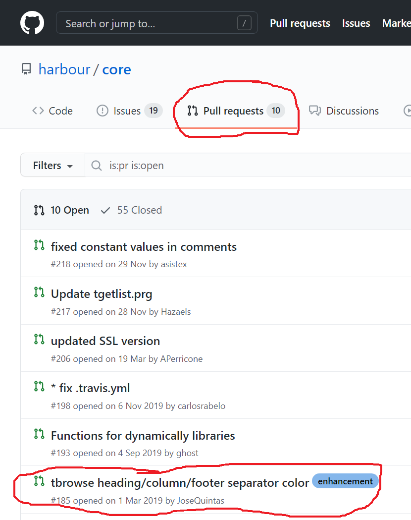Show the 55 Closed pull requests
411x520 pixels.
(x=132, y=210)
